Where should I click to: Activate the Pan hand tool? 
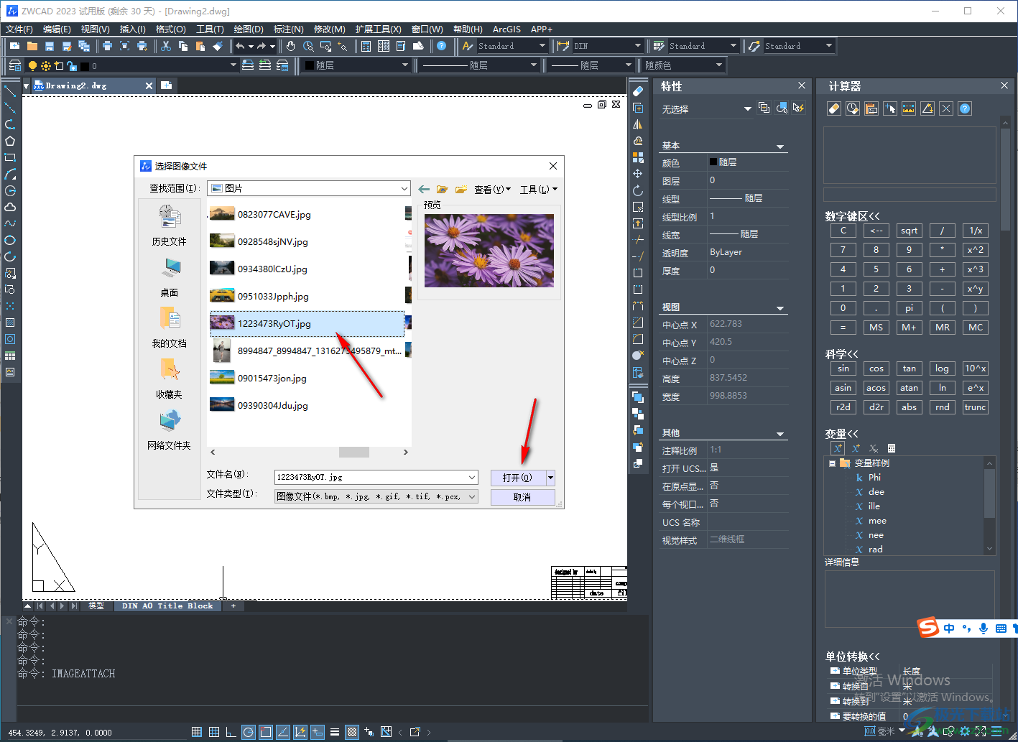click(x=291, y=46)
